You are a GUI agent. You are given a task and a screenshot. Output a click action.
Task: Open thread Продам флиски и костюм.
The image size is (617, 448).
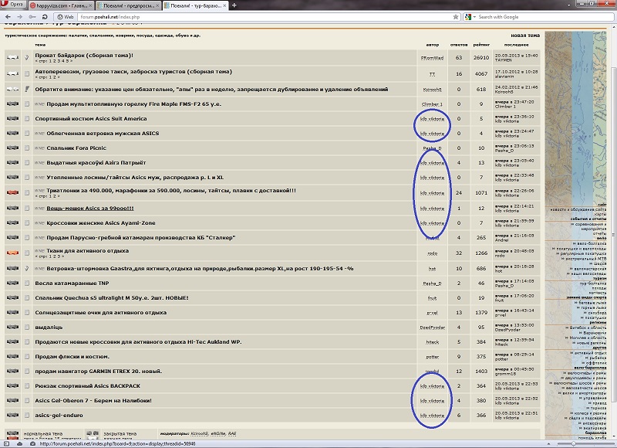(72, 357)
